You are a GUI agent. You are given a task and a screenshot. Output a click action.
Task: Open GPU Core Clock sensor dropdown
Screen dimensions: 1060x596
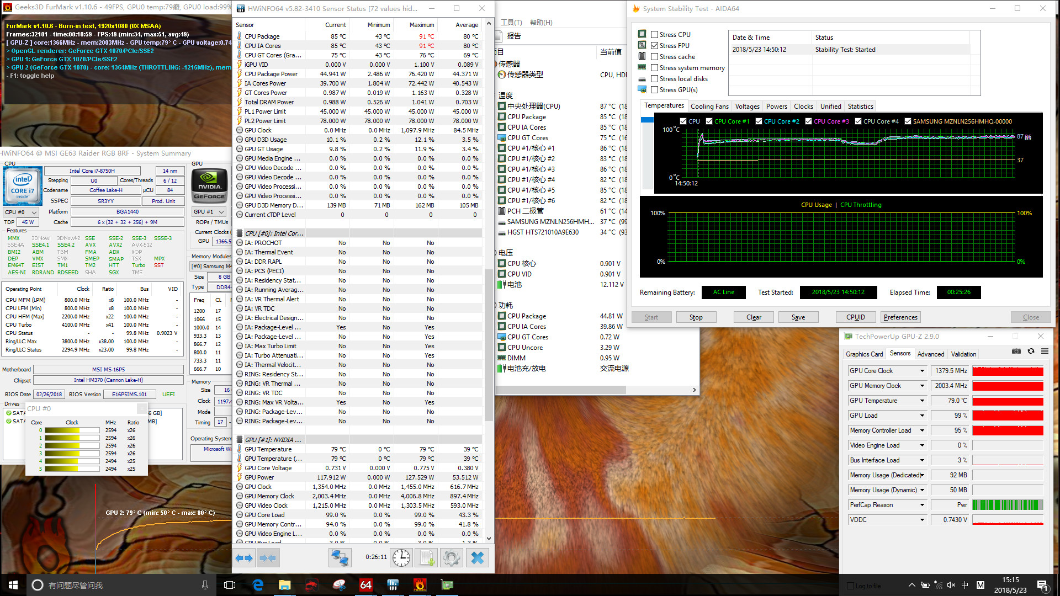pyautogui.click(x=921, y=371)
